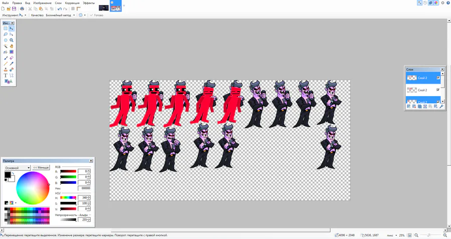Select the Magic Wand tool
451x239 pixels.
coord(6,46)
